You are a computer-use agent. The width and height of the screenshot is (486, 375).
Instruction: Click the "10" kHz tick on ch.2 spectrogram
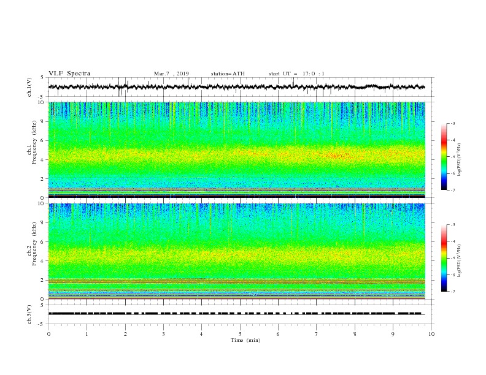[x=42, y=203]
